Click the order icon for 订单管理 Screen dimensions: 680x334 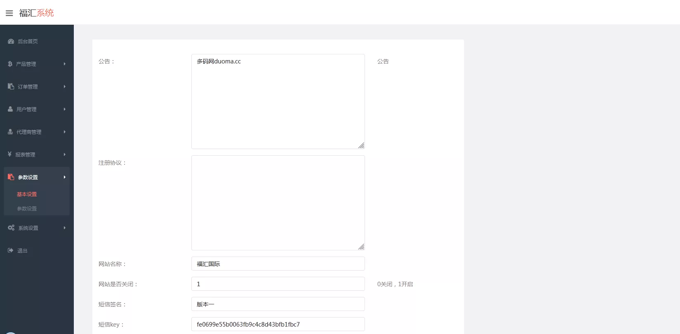tap(11, 86)
